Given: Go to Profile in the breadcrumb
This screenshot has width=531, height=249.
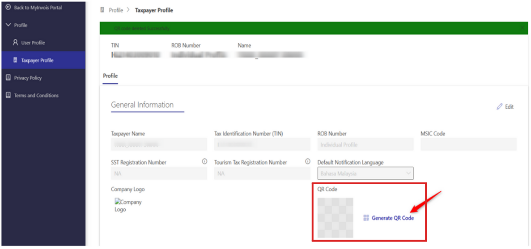Looking at the screenshot, I should pyautogui.click(x=116, y=10).
